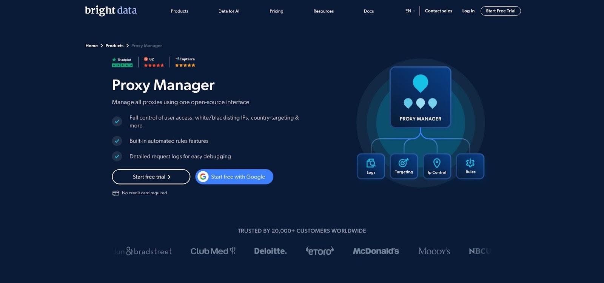Go to the Pricing page
This screenshot has width=604, height=283.
[x=276, y=11]
